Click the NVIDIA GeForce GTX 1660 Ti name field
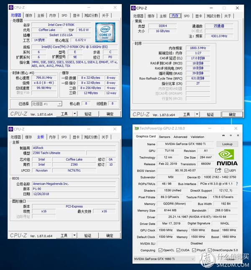This screenshot has height=270, width=251. tap(185, 144)
